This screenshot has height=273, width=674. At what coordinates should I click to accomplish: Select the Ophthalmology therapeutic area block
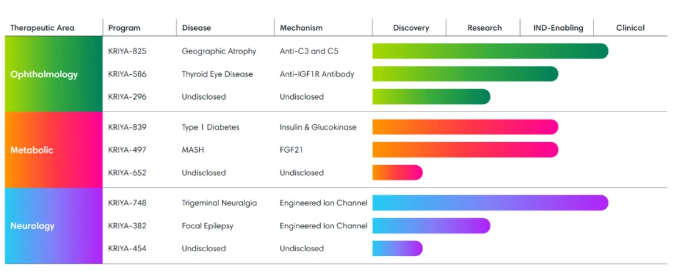click(53, 74)
